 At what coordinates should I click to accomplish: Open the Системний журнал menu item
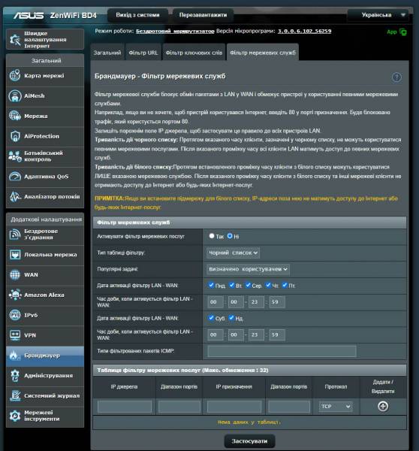(45, 396)
